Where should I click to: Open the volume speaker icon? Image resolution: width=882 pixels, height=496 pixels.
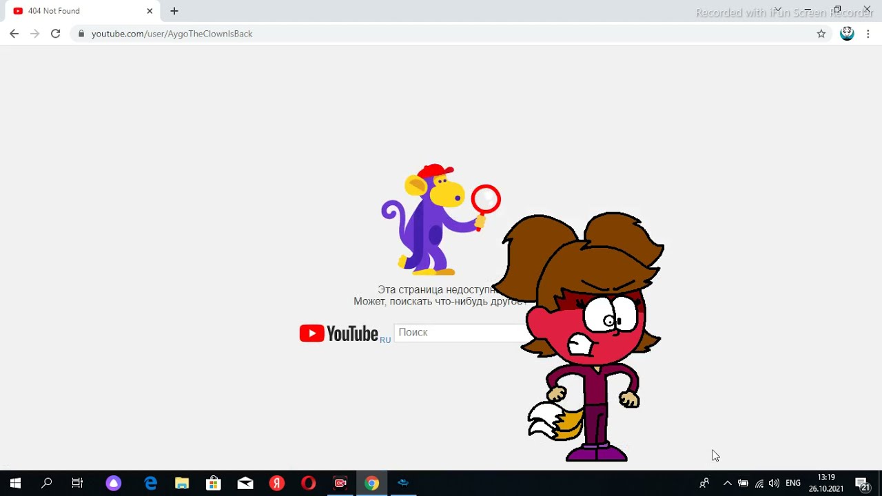tap(775, 483)
